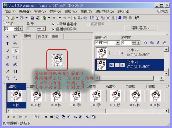The width and height of the screenshot is (172, 128).
Task: Toggle eye visibility of 物件 - 1
Action: pos(112,65)
